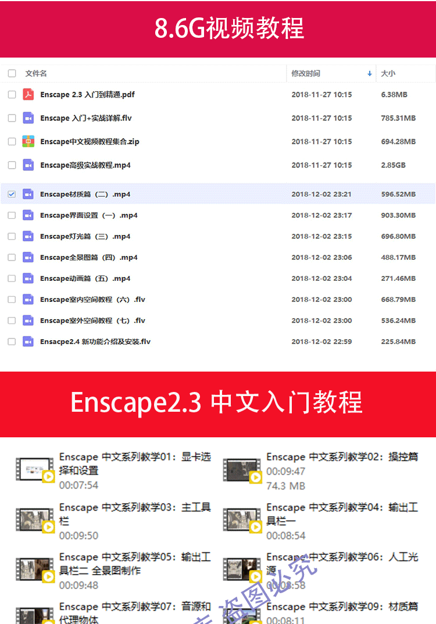This screenshot has height=624, width=436.
Task: Check the box for Enscape室内空间教程（六）.flv
Action: coord(12,299)
